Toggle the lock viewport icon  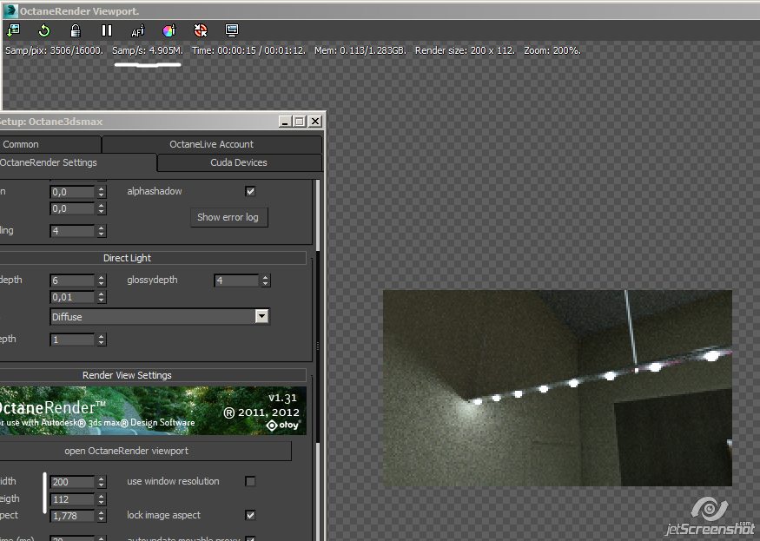pyautogui.click(x=75, y=30)
